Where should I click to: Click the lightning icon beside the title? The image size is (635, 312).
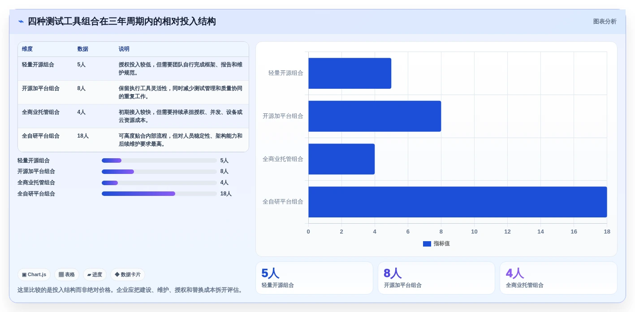coord(21,22)
